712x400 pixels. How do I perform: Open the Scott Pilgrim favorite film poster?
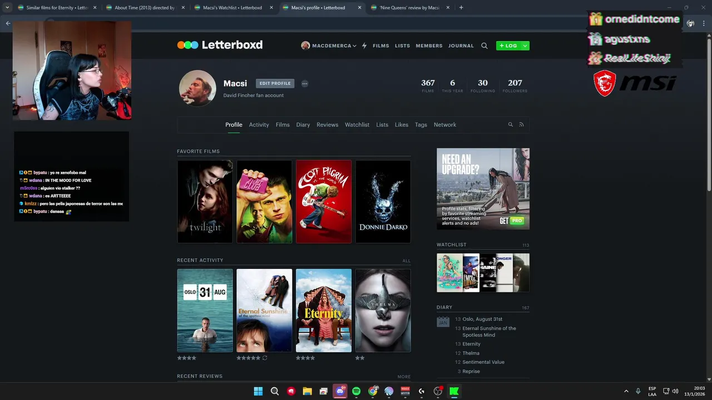[324, 202]
